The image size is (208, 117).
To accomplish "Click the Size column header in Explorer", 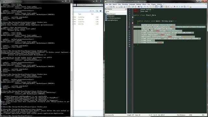I will [92, 14].
